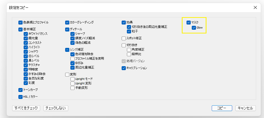Toggle the 輝度ノイズ軽減 checkbox

(72, 38)
